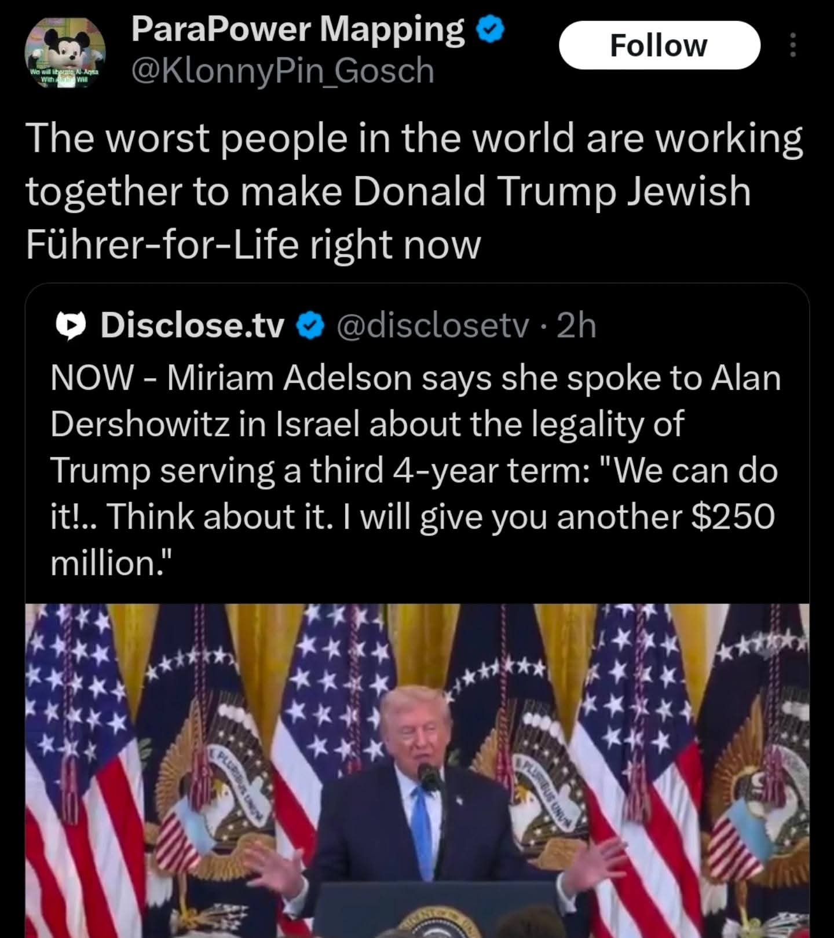Open quoted text starting 'NOW - Miriam Adelson'

point(415,470)
